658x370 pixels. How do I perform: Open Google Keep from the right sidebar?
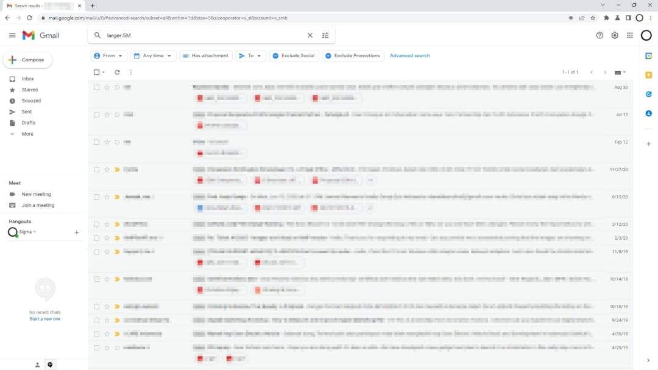[x=649, y=74]
